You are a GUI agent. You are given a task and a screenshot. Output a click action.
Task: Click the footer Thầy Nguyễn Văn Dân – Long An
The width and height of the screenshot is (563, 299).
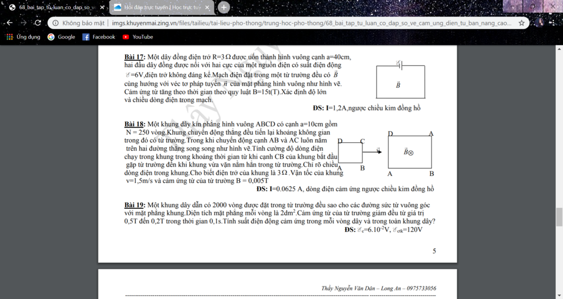(x=379, y=288)
